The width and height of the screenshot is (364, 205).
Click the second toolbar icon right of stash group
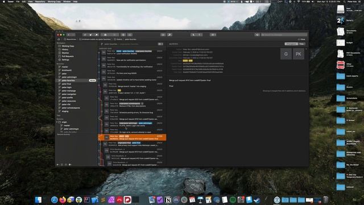tap(130, 35)
